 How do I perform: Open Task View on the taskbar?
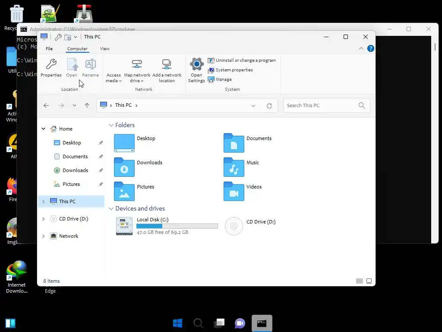click(219, 323)
